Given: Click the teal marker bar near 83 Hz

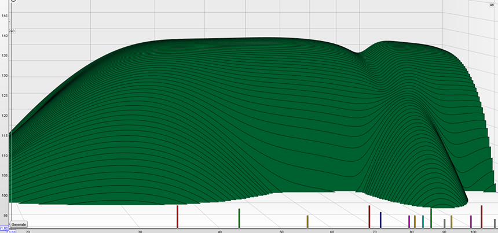Looking at the screenshot, I should (423, 221).
